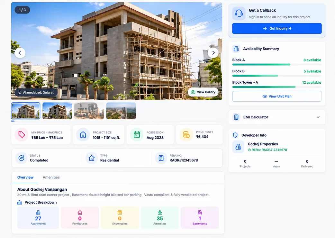Click the camera icon in View Gallery
Image resolution: width=335 pixels, height=238 pixels.
pos(193,92)
